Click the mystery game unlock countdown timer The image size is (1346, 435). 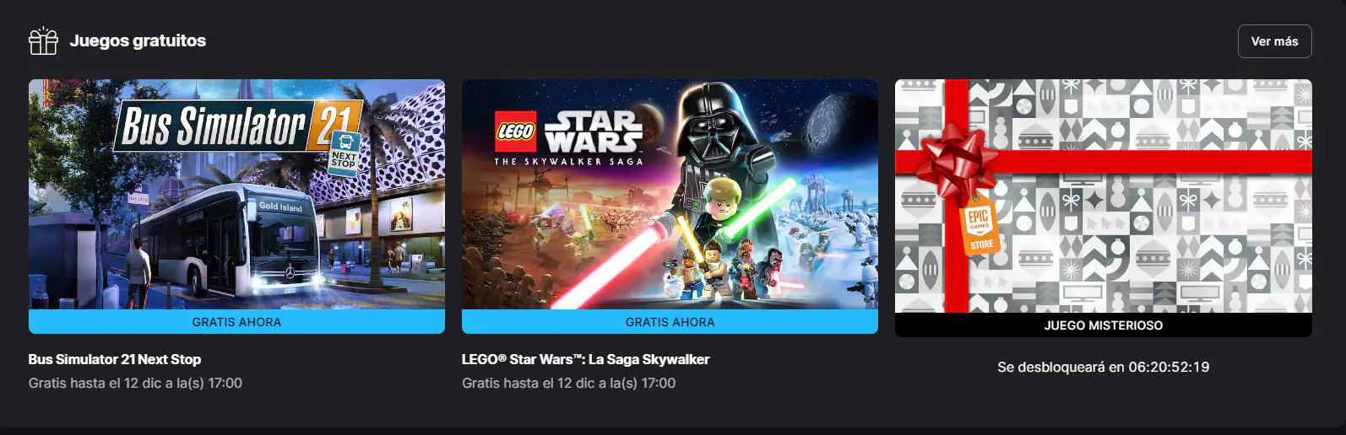pos(1169,367)
